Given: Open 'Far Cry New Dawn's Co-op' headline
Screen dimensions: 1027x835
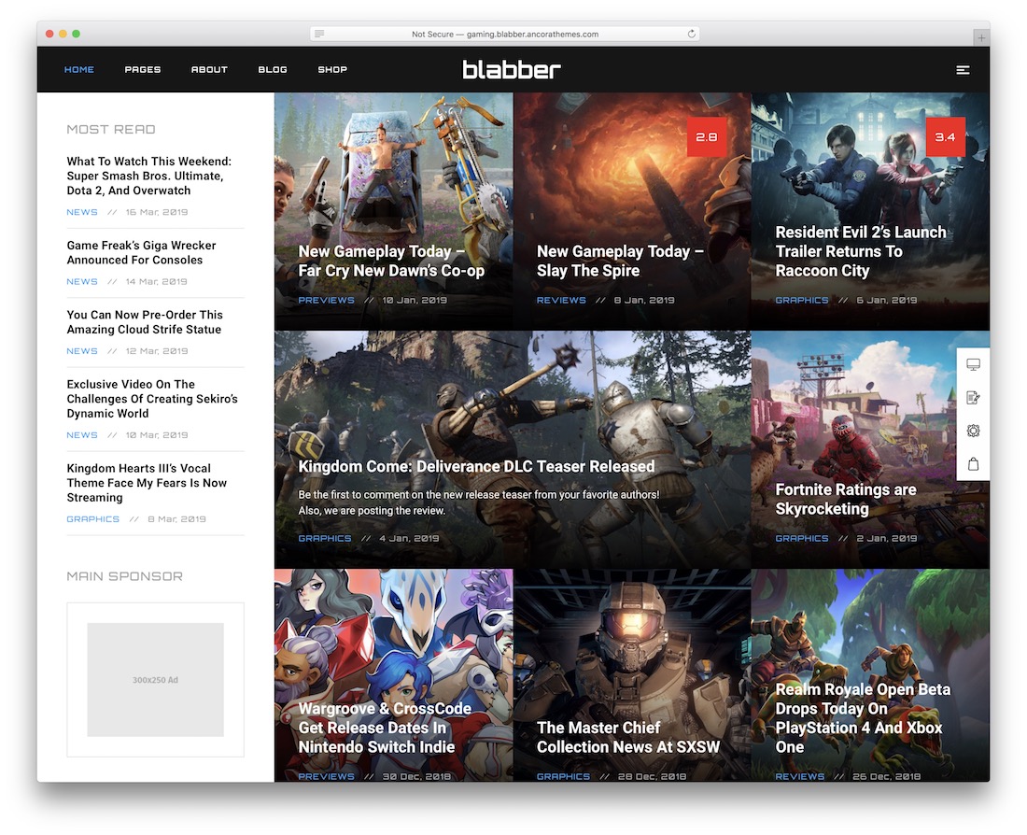Looking at the screenshot, I should tap(391, 261).
